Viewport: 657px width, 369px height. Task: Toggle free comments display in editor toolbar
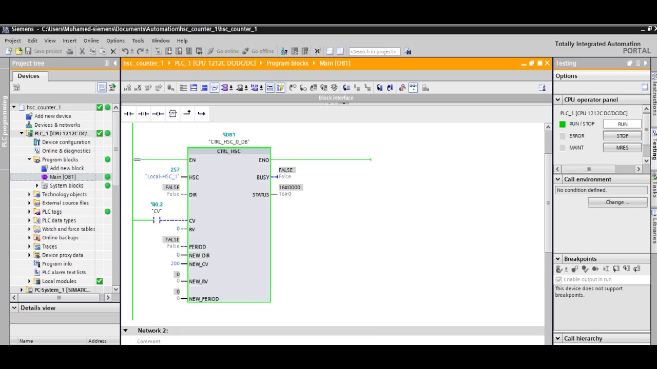215,88
